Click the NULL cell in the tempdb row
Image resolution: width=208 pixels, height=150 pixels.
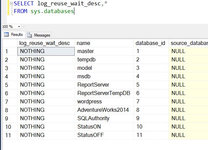pyautogui.click(x=188, y=60)
